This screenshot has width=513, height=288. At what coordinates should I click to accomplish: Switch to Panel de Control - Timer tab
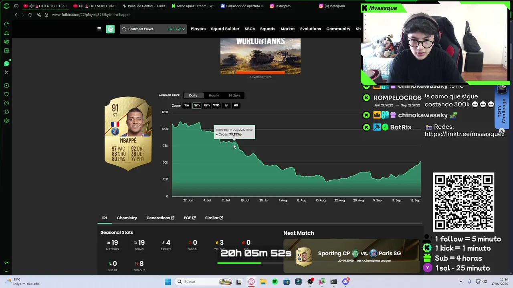point(143,6)
